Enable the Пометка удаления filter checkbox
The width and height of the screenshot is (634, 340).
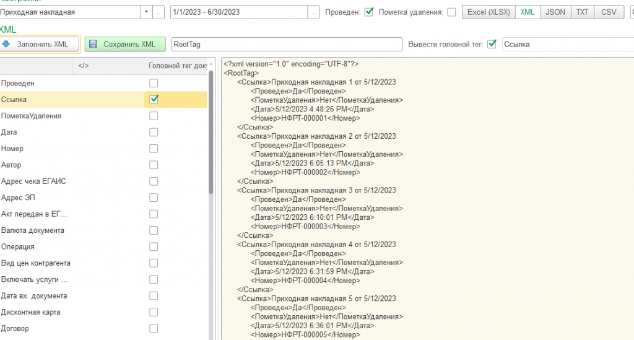(x=451, y=12)
